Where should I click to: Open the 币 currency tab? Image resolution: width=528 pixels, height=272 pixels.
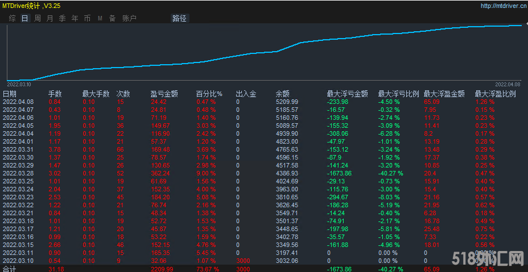87,18
